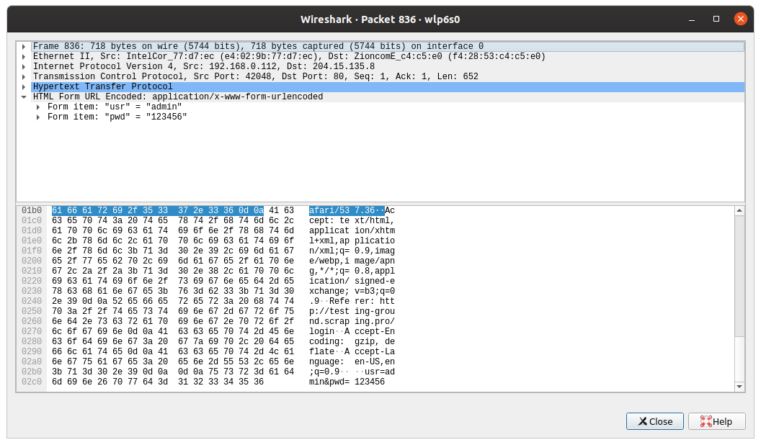The image size is (761, 445).
Task: Click the Help button lifebuoy icon
Action: (706, 421)
